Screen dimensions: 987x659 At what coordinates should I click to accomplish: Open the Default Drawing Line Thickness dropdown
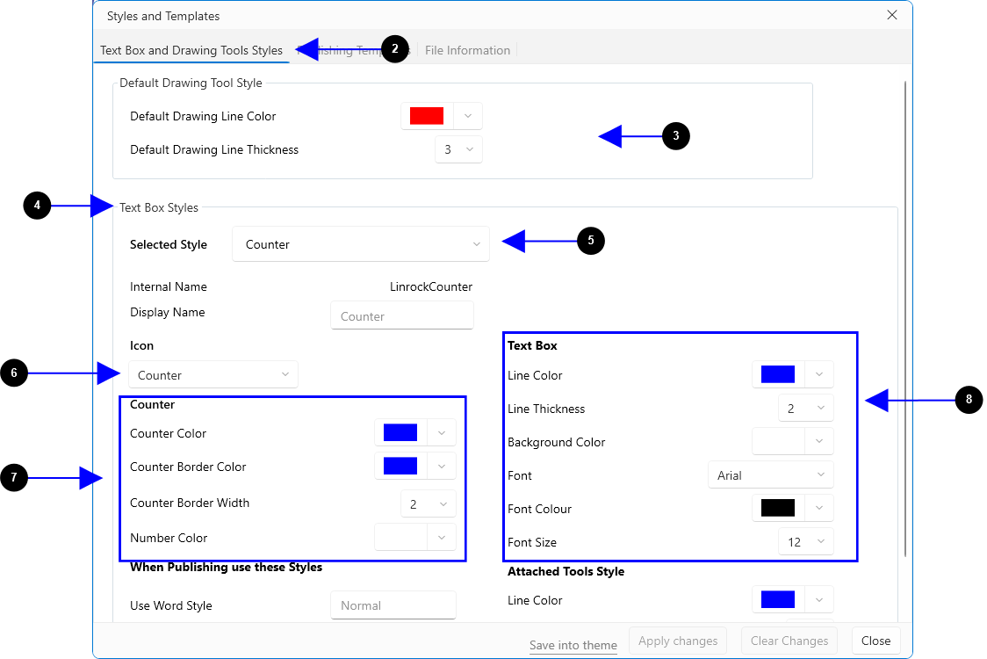[458, 149]
